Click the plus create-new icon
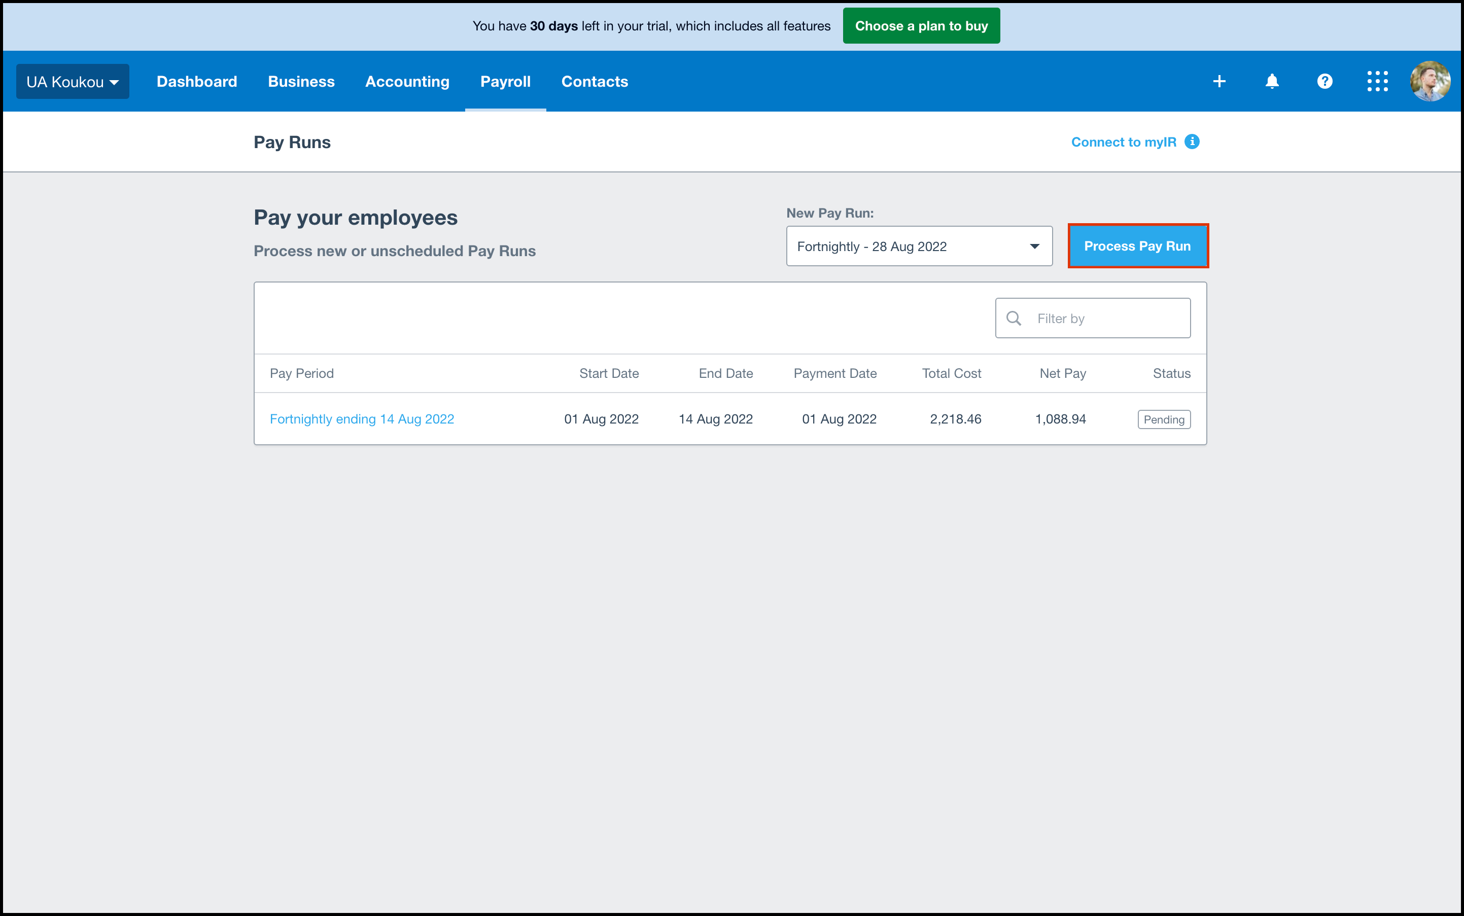The width and height of the screenshot is (1464, 916). (1219, 81)
